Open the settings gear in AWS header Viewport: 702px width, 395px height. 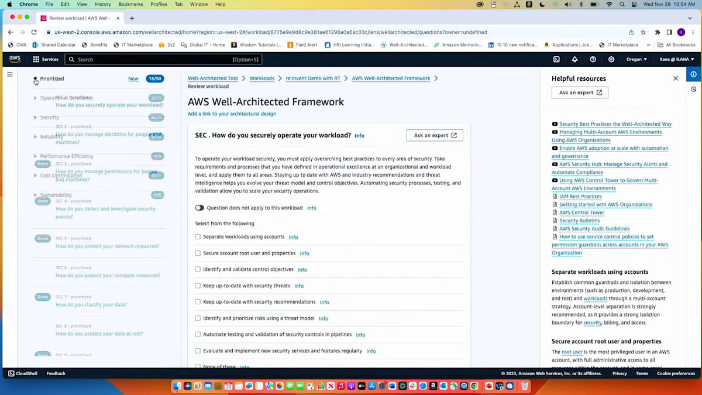click(x=611, y=59)
